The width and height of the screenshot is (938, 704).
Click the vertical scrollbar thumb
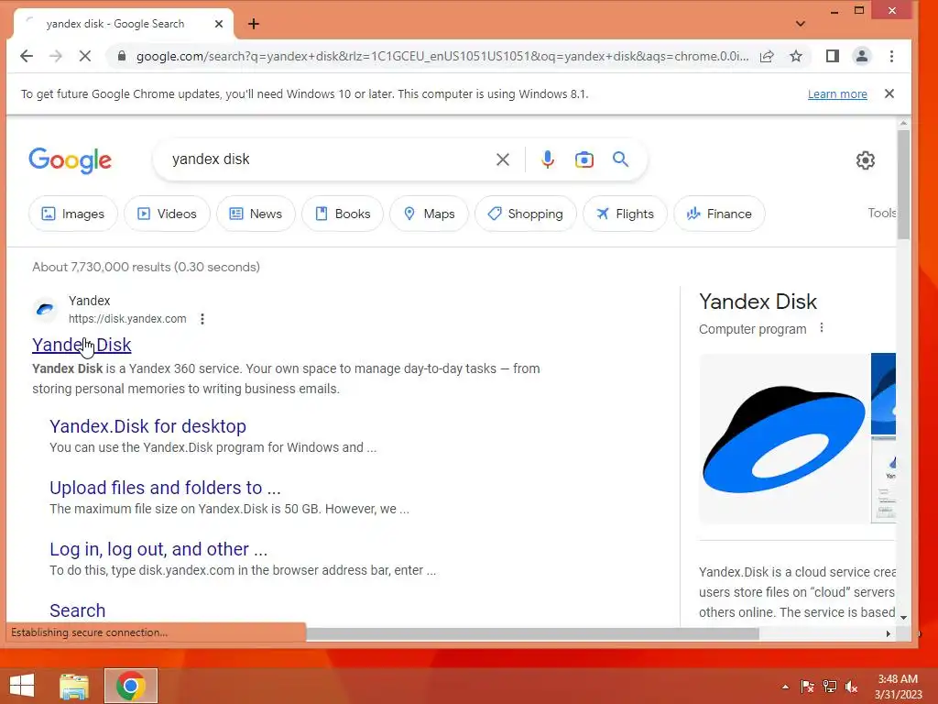pyautogui.click(x=902, y=184)
